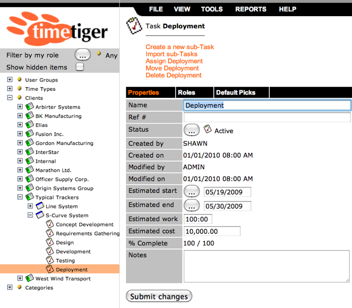The height and width of the screenshot is (308, 352).
Task: Click the InterStar client icon
Action: tap(30, 151)
